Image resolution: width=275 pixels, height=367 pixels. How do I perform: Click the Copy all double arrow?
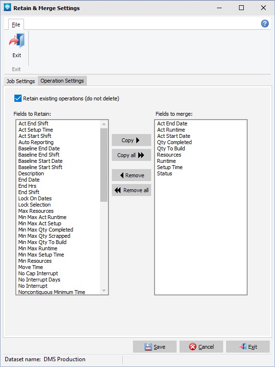pyautogui.click(x=141, y=155)
